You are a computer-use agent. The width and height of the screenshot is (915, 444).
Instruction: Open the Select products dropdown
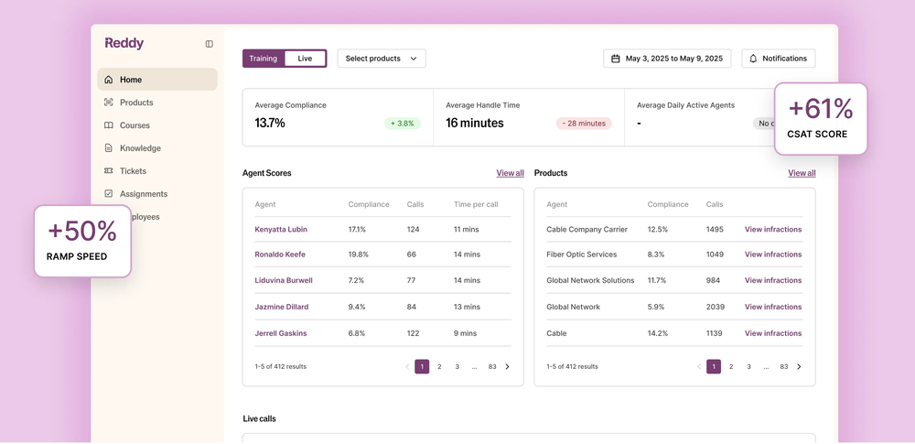pos(382,59)
